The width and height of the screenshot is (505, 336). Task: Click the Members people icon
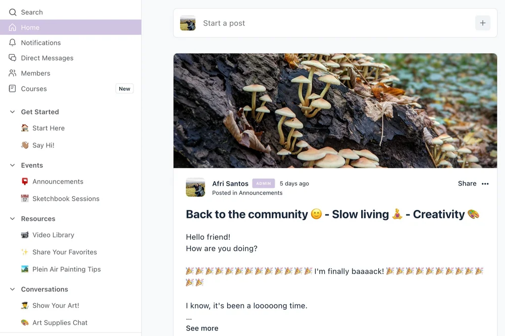(x=13, y=73)
